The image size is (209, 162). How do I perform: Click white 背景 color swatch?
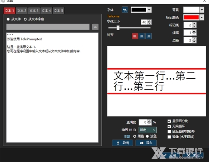click(191, 10)
